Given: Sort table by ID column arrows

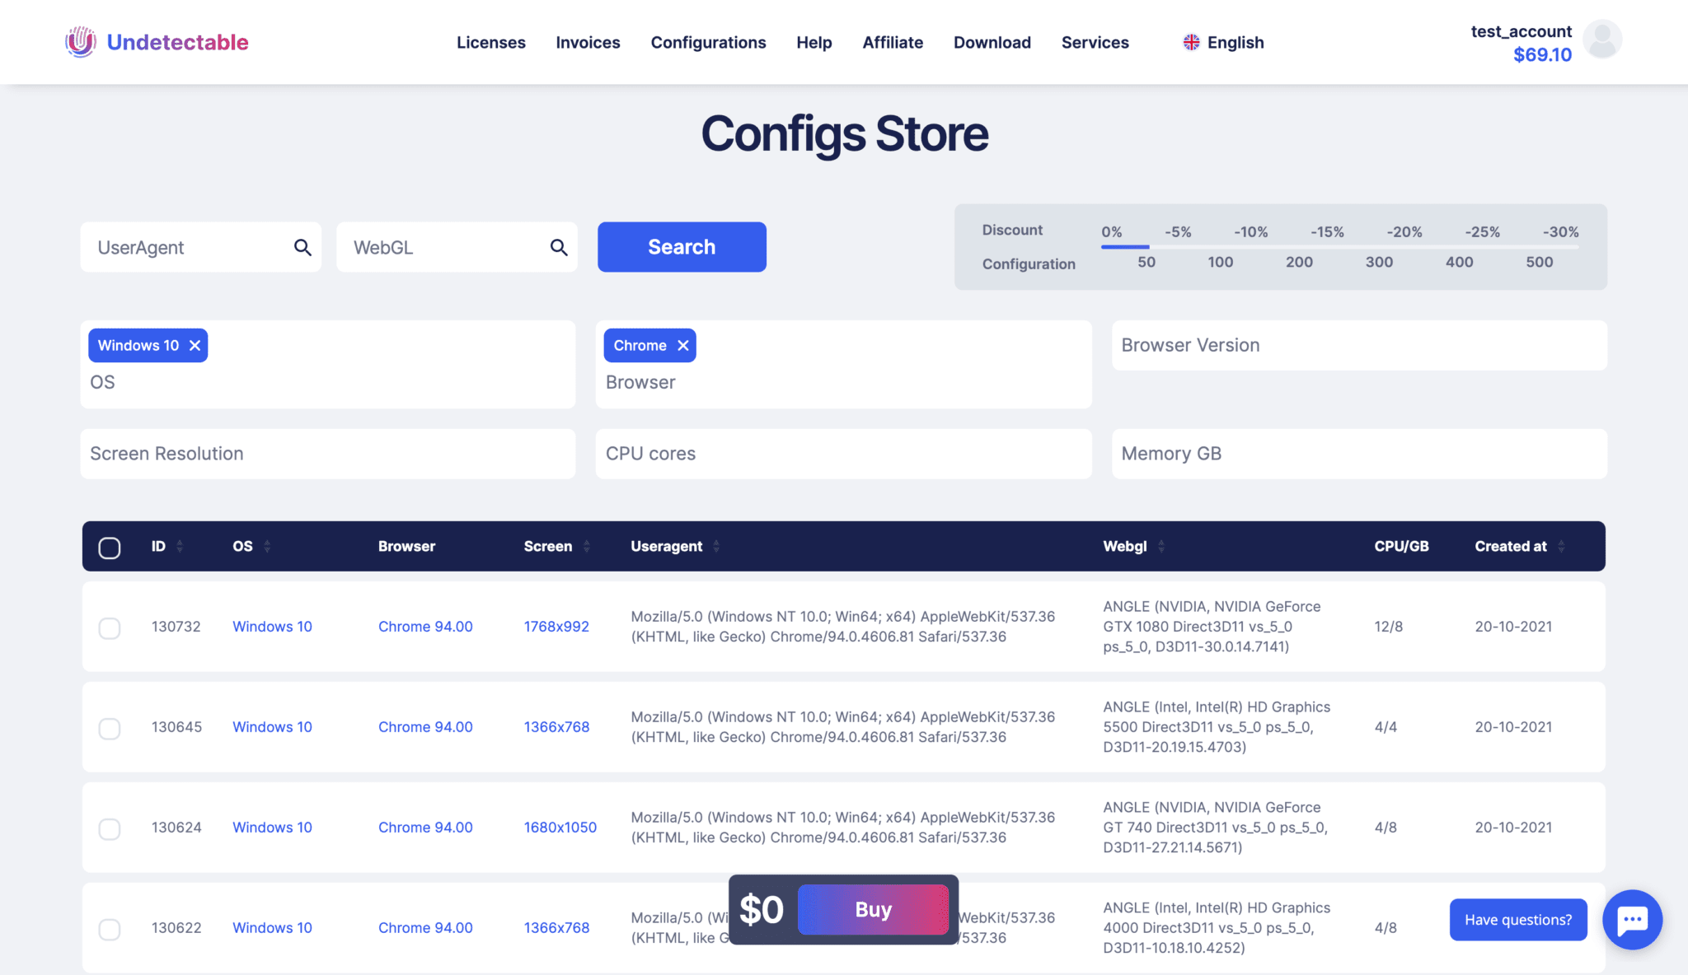Looking at the screenshot, I should (x=180, y=546).
